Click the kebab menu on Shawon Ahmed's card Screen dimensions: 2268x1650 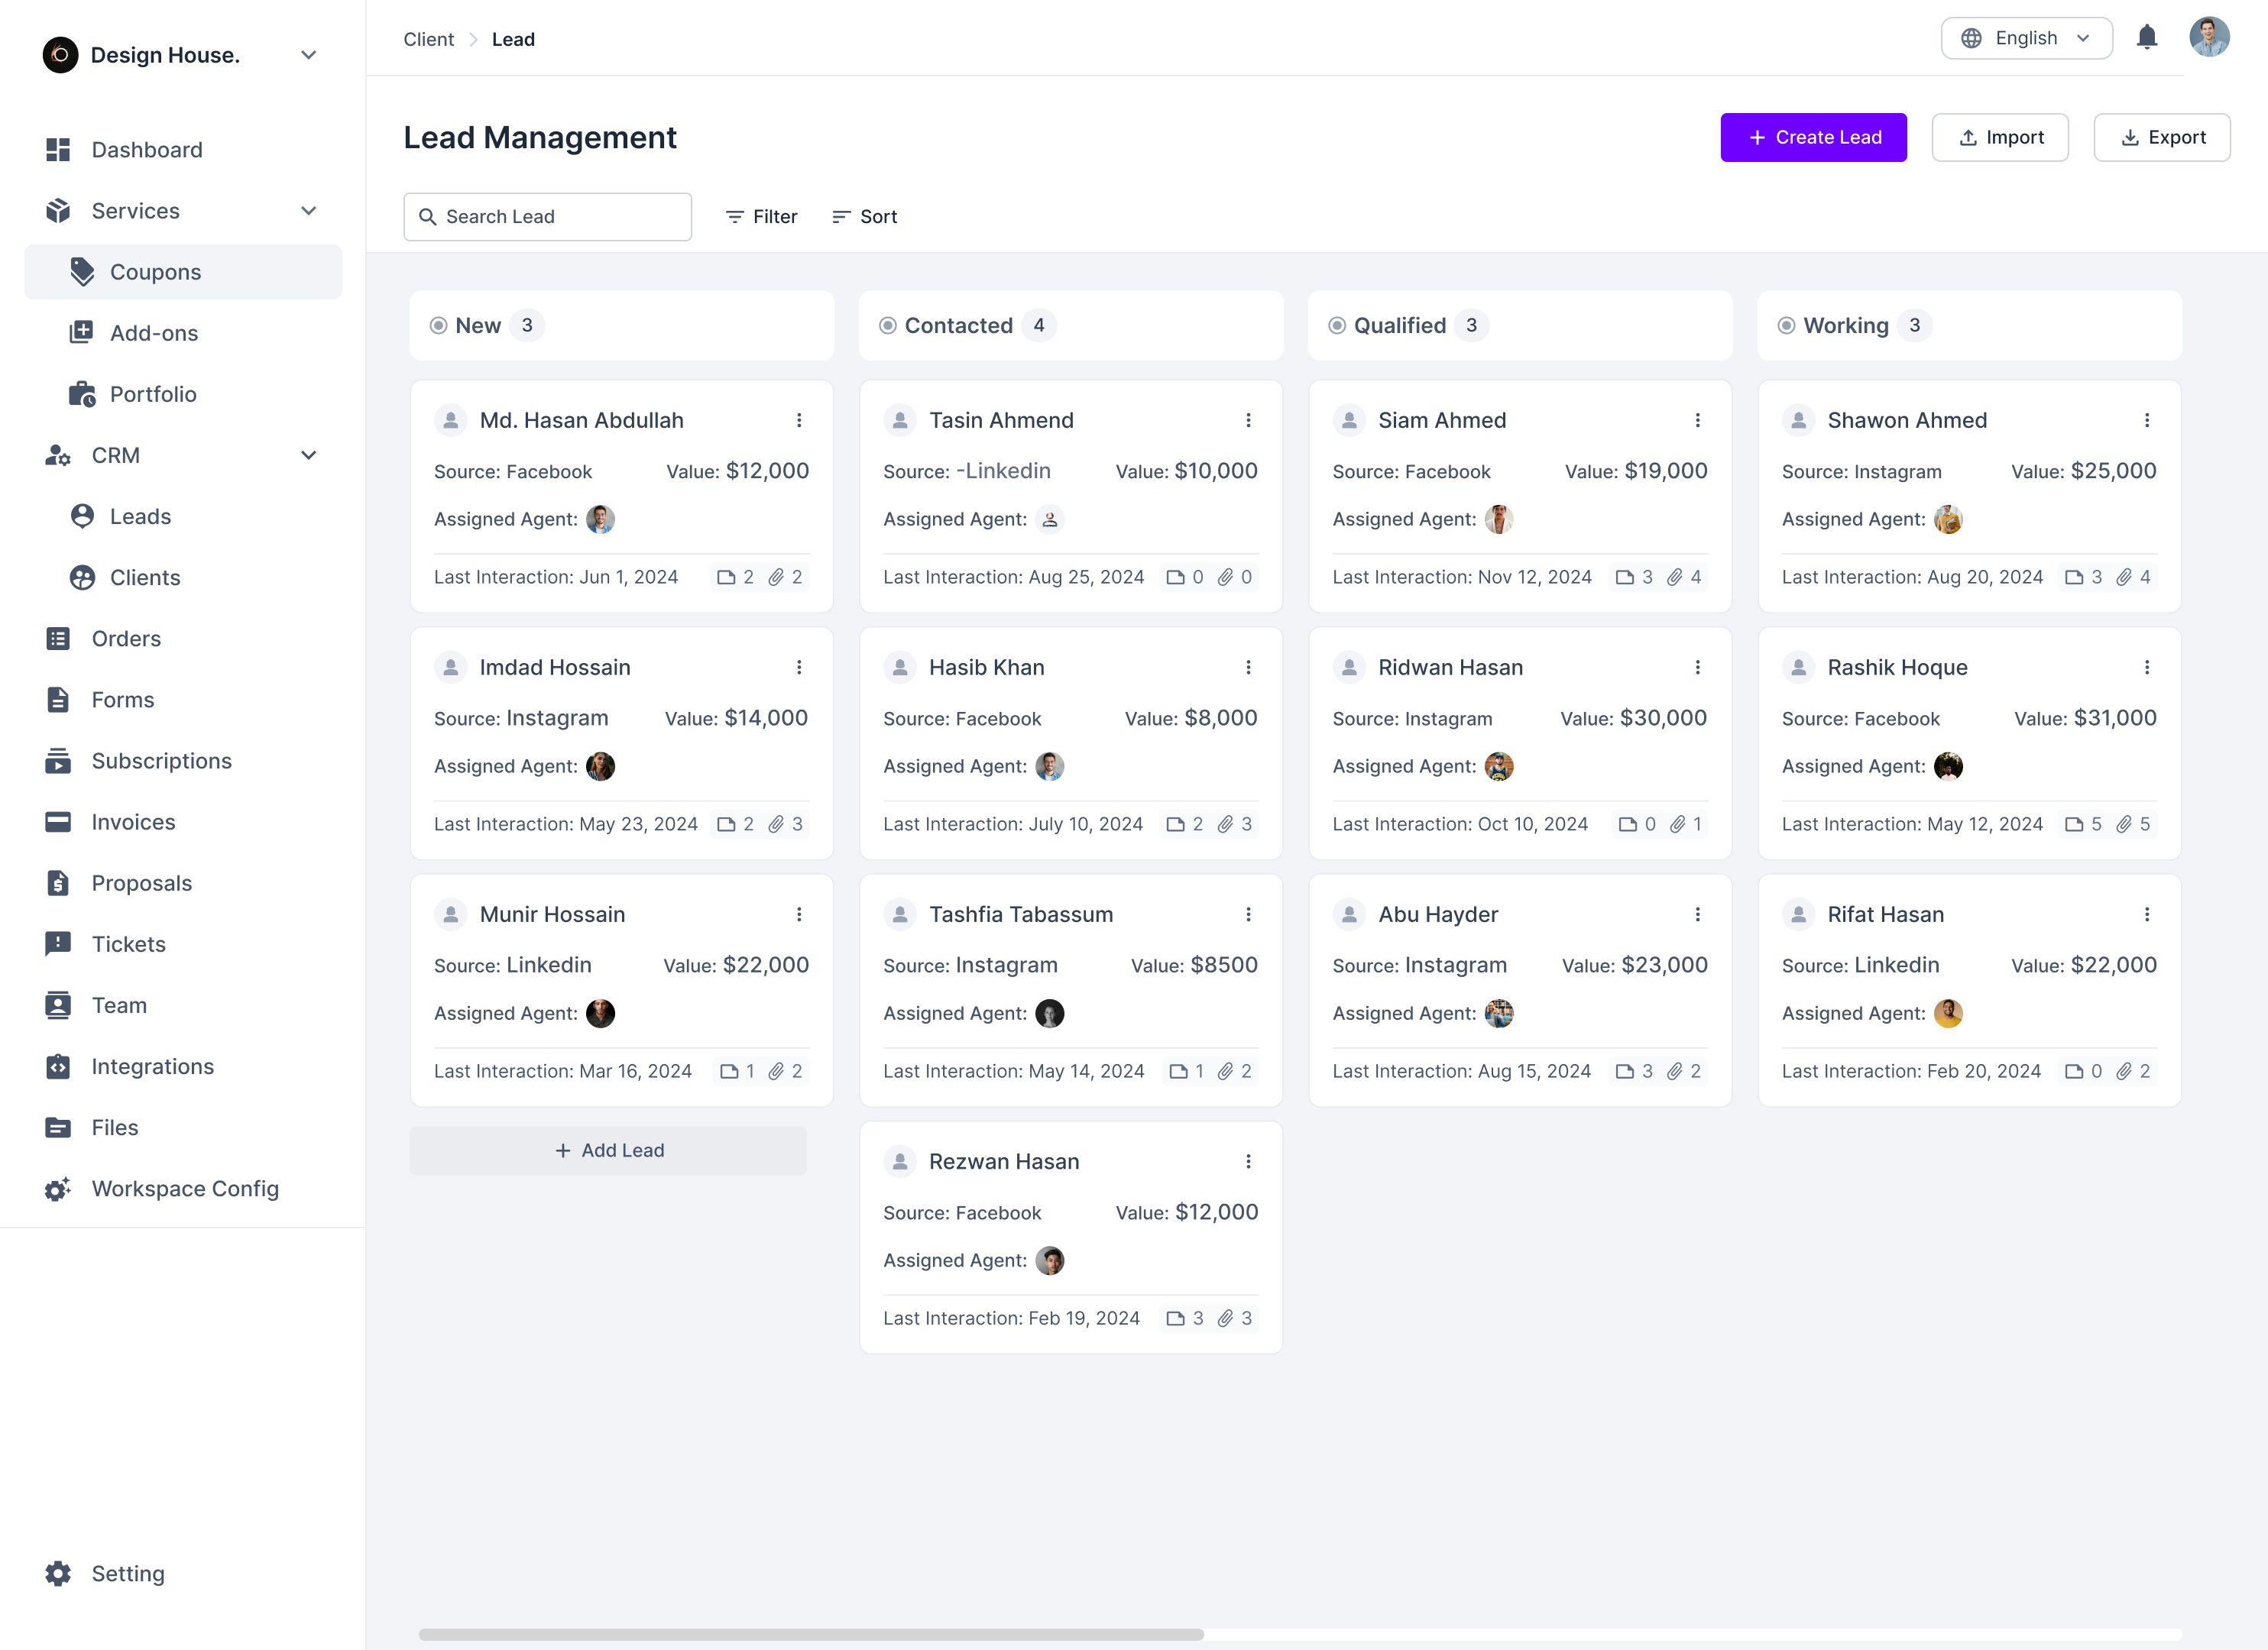point(2147,419)
